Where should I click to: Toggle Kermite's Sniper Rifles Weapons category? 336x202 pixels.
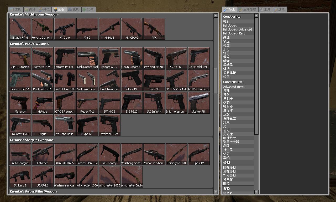[x=111, y=191]
